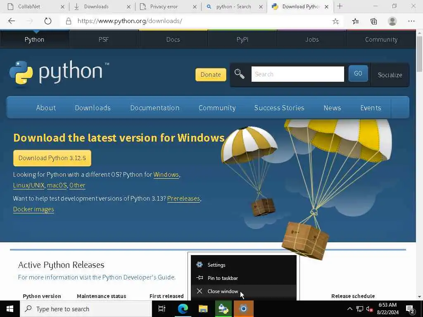The width and height of the screenshot is (423, 317).
Task: Follow the Other OS link
Action: 77,185
